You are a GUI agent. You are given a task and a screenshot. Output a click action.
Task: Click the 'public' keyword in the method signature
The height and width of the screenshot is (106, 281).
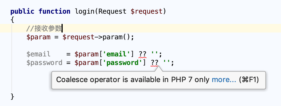22,11
